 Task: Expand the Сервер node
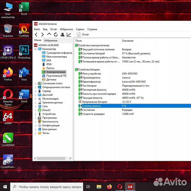point(35,91)
